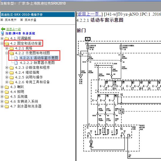Expand the 4.1 可调踏板 node
The width and height of the screenshot is (161, 161).
[x=2, y=38]
